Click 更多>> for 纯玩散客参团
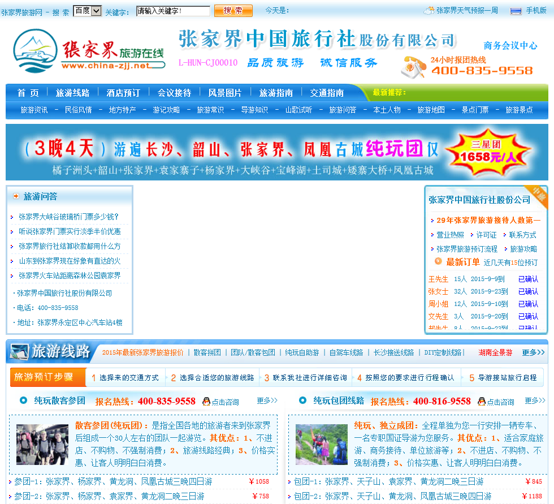 tap(267, 400)
